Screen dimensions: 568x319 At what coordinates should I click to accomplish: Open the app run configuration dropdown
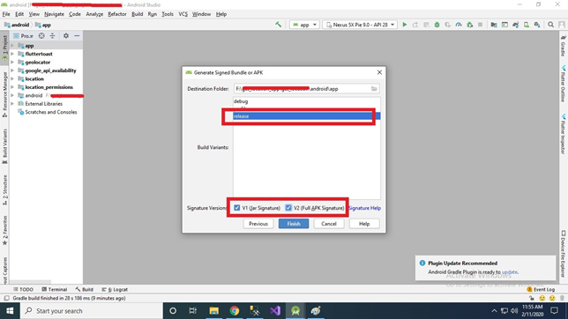tap(304, 25)
